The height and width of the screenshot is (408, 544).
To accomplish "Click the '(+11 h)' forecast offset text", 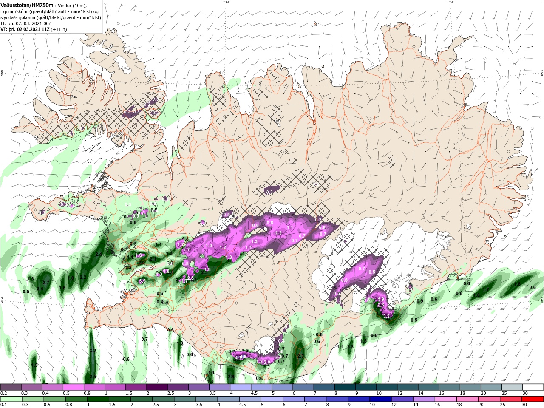I will [59, 29].
